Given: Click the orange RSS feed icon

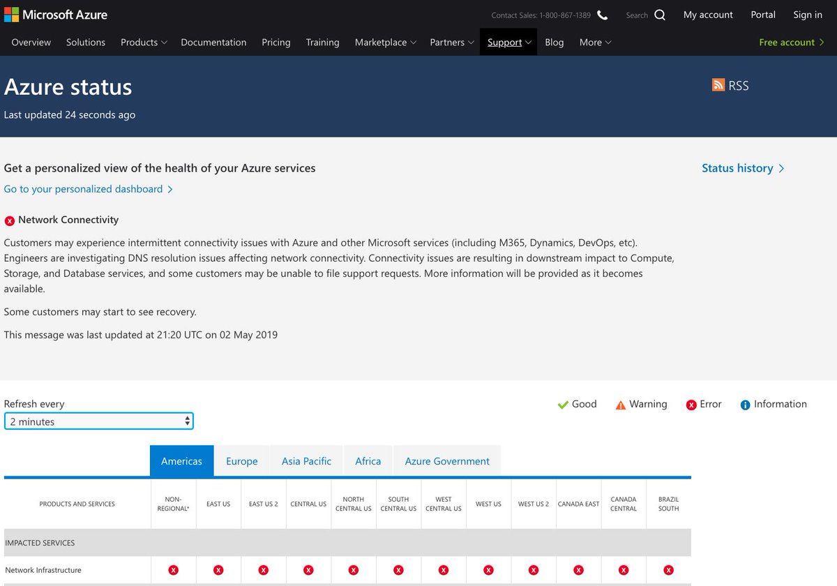Looking at the screenshot, I should pyautogui.click(x=718, y=85).
